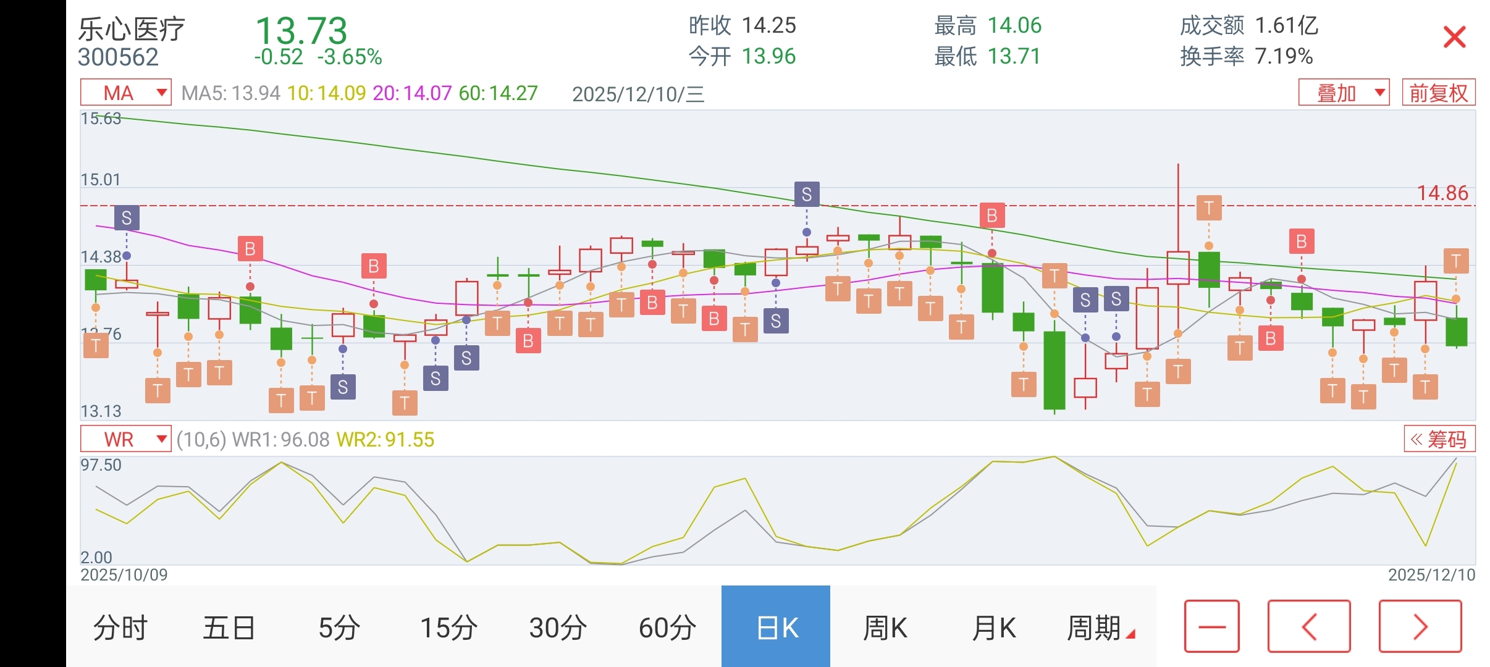Toggle the 筹码 chip distribution panel
Image resolution: width=1490 pixels, height=667 pixels.
[1439, 439]
